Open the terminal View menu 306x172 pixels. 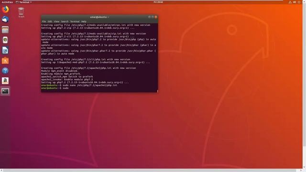coord(56,21)
